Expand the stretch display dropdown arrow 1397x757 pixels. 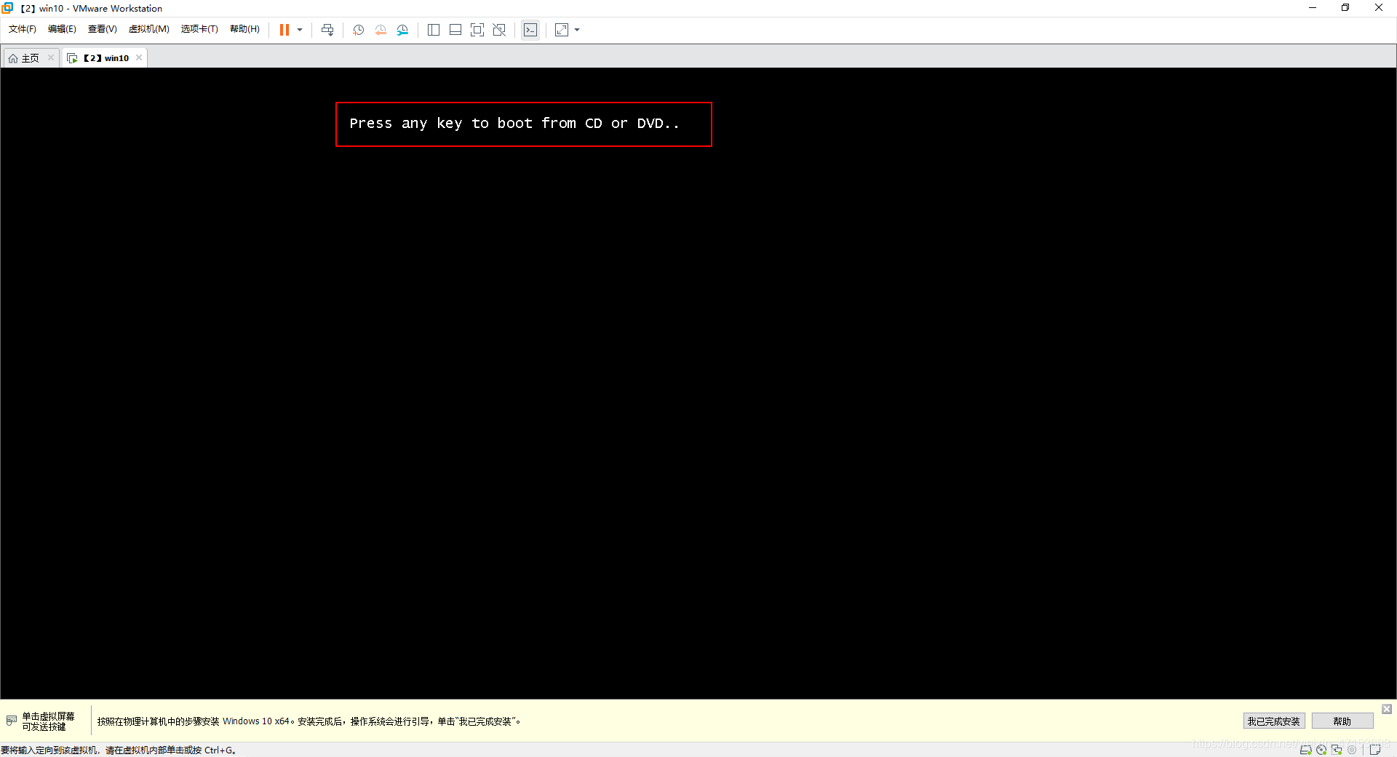(578, 30)
